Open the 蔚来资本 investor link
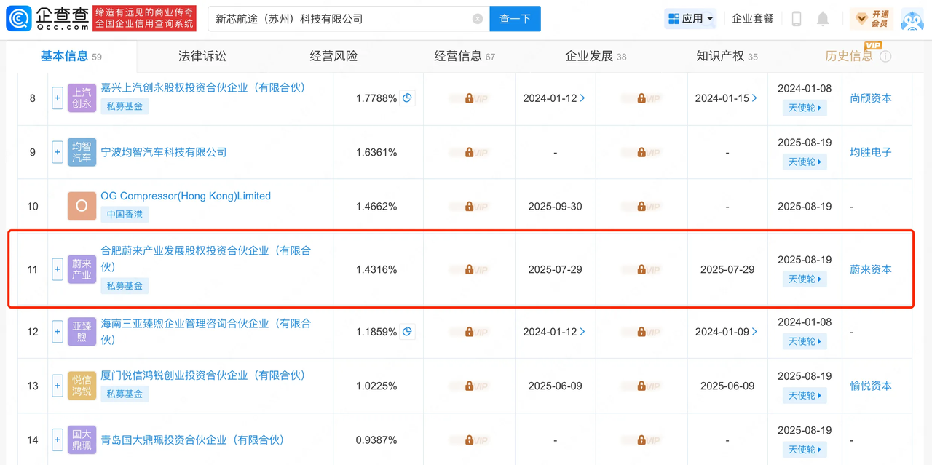Screen dimensions: 932x465 click(x=871, y=269)
